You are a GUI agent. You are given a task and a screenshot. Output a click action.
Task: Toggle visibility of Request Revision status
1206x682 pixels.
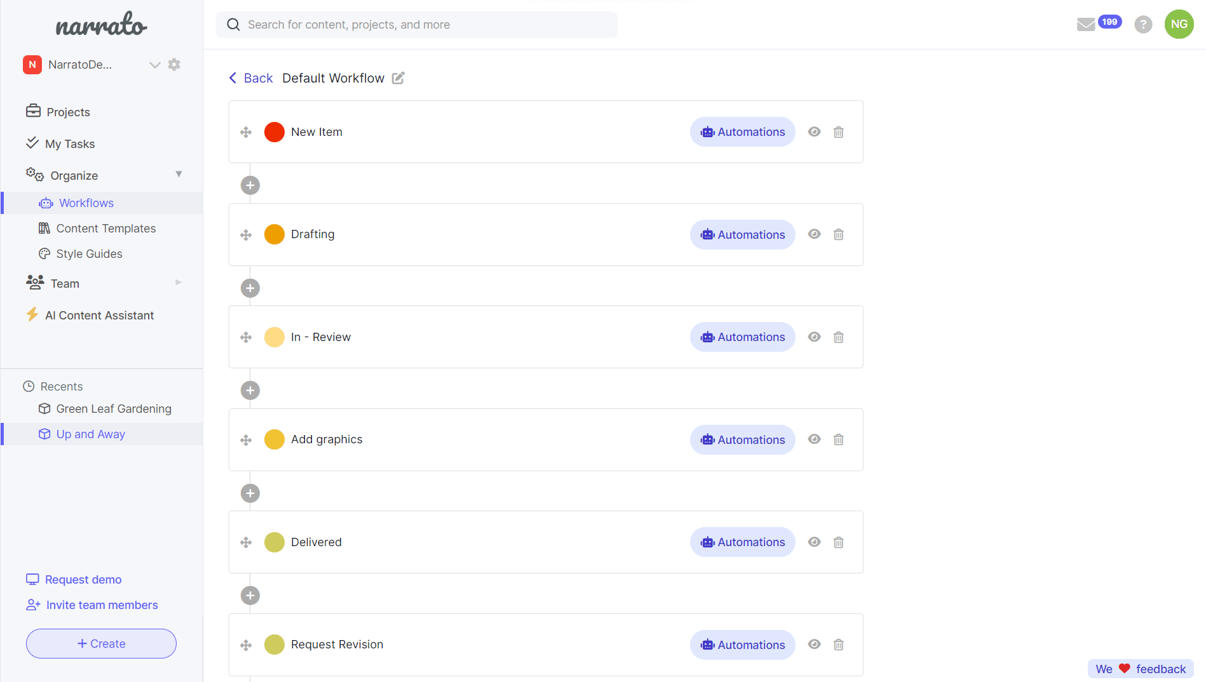[x=815, y=644]
